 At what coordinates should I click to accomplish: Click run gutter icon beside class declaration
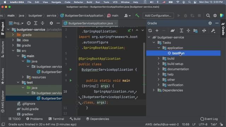coord(71,69)
